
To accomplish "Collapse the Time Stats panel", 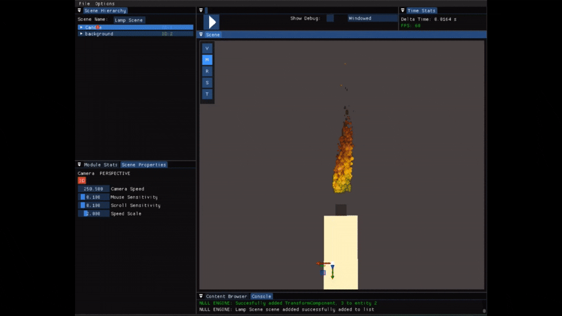I will (x=403, y=10).
